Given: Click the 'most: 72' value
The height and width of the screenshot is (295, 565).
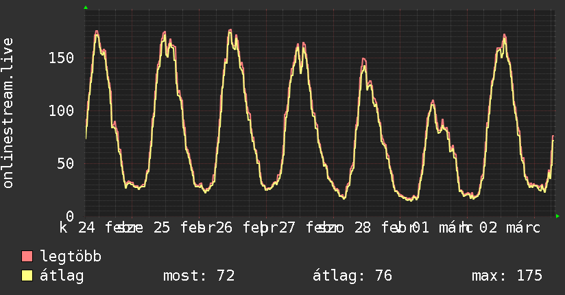Looking at the screenshot, I should point(199,276).
